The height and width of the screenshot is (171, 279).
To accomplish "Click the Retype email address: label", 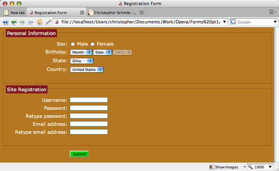I will tap(41, 132).
